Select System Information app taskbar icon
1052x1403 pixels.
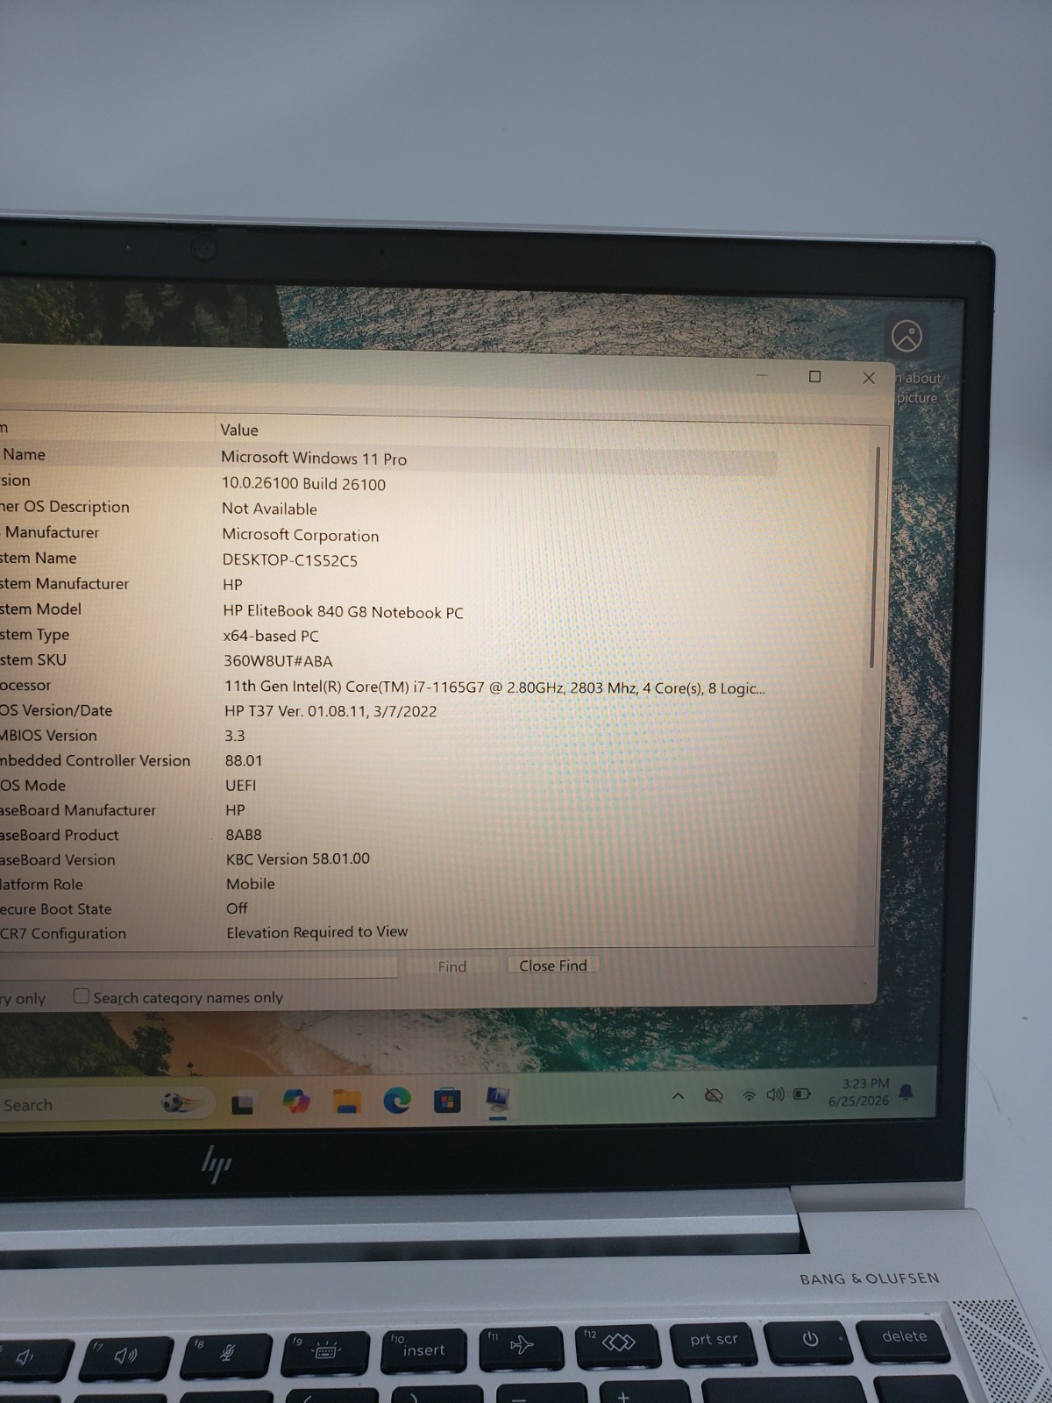coord(498,1099)
